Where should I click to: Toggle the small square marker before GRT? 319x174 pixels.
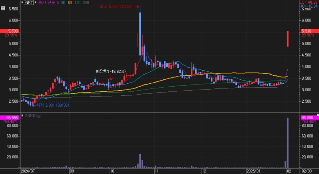pos(22,3)
